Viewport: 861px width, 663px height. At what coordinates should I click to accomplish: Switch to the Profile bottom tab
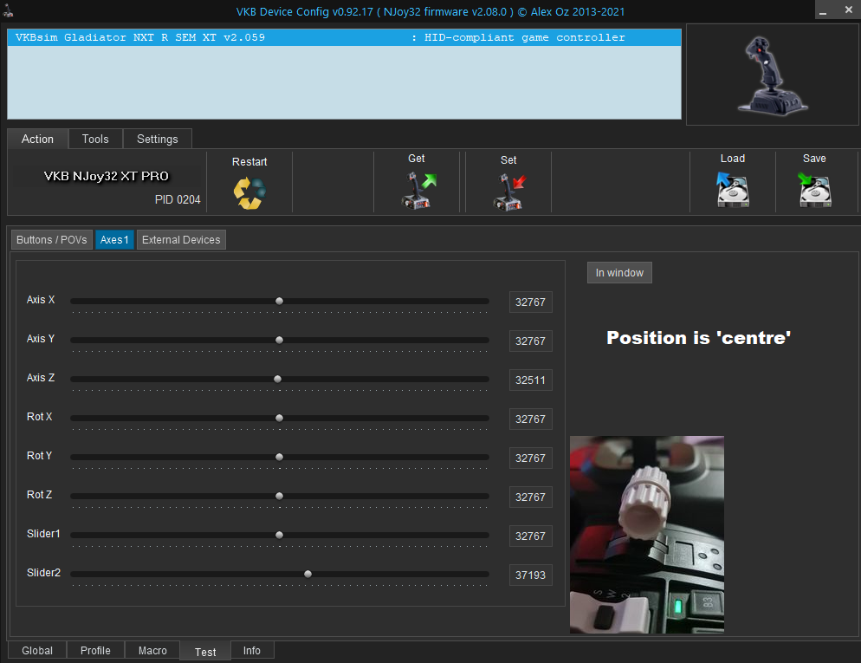point(95,650)
